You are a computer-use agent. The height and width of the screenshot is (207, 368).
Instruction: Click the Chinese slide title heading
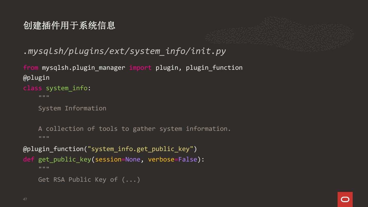pyautogui.click(x=69, y=26)
